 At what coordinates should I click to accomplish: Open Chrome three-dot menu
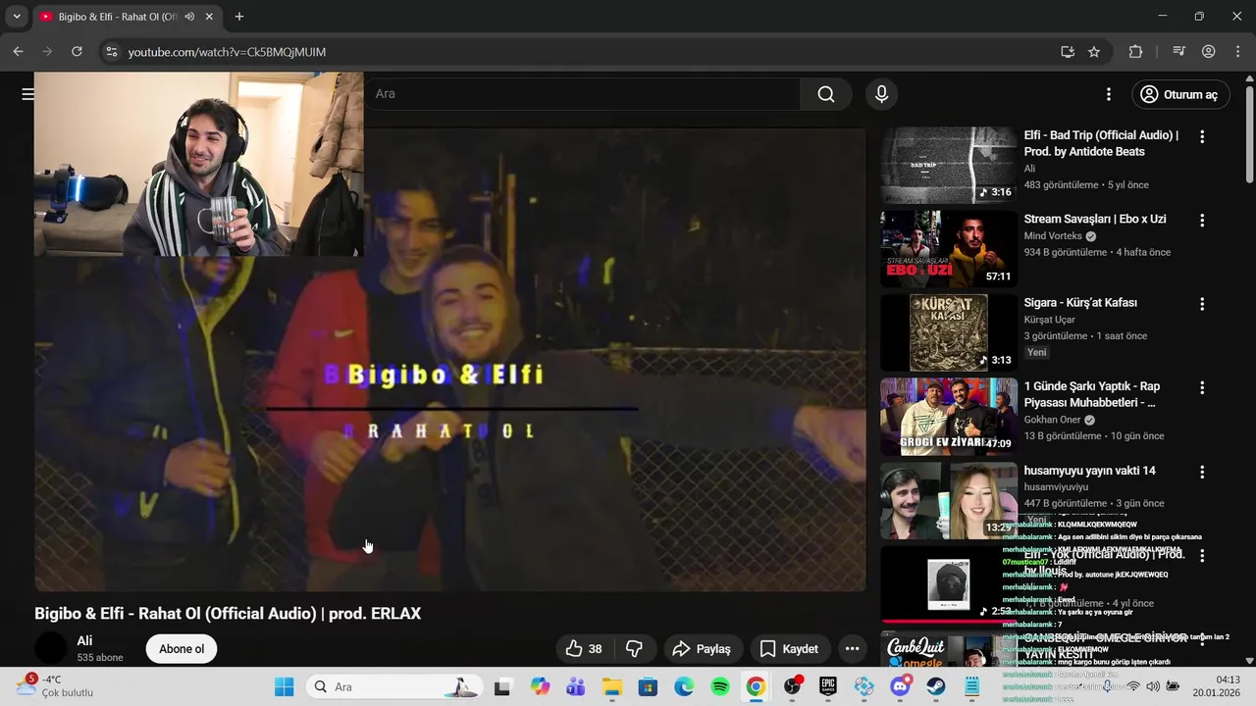tap(1236, 52)
